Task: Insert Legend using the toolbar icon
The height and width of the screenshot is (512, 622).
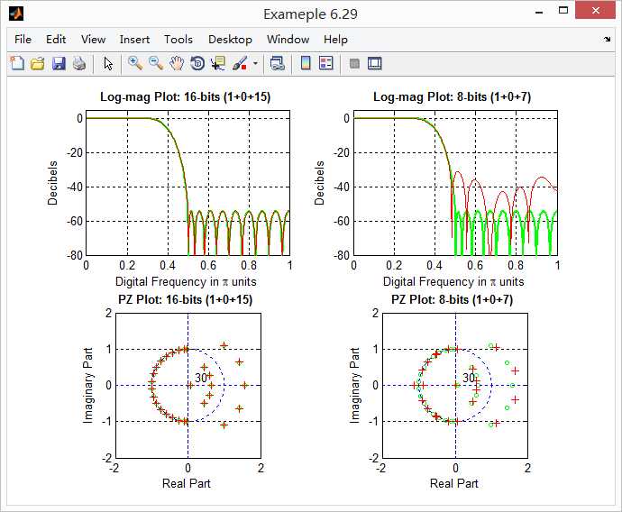Action: pos(326,63)
